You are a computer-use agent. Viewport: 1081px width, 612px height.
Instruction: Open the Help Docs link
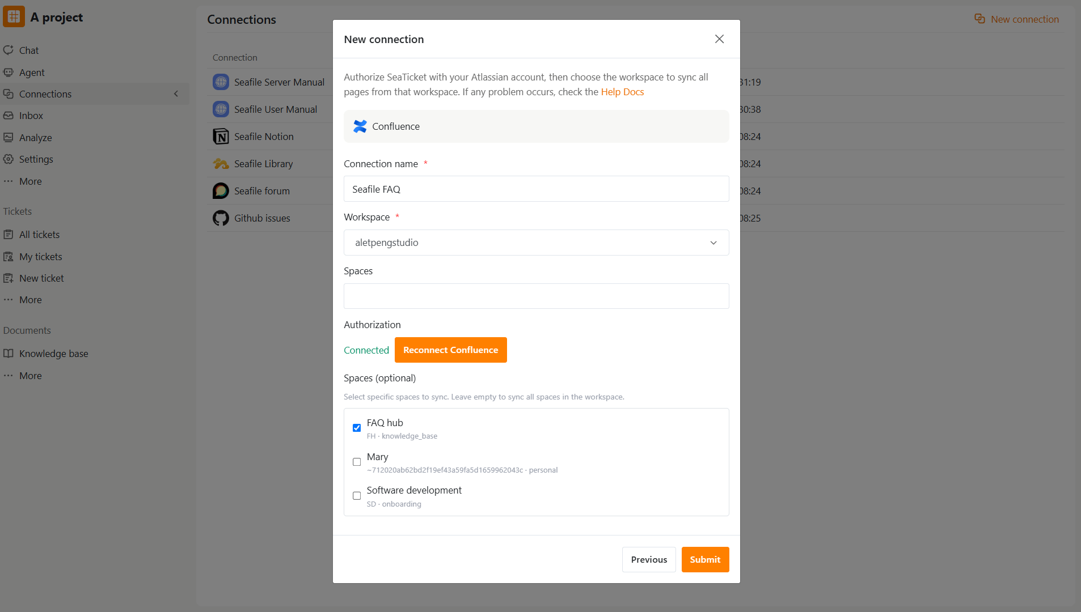622,92
